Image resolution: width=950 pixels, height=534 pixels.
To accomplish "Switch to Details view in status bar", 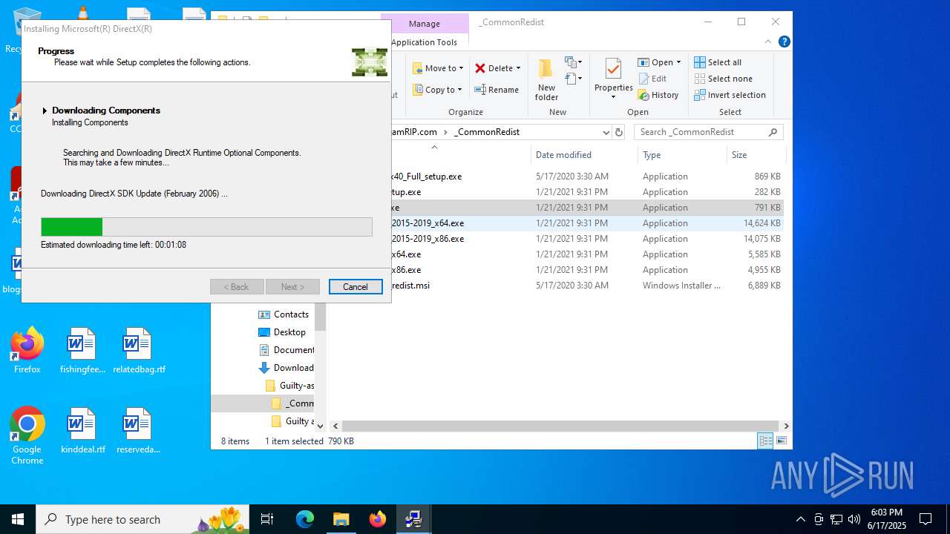I will pos(765,441).
